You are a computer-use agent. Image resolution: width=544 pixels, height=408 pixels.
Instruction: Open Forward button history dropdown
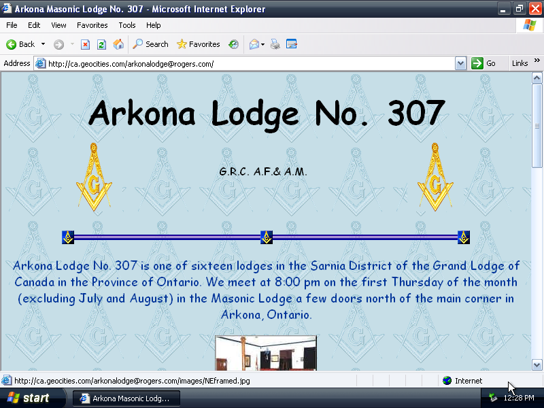tap(72, 44)
